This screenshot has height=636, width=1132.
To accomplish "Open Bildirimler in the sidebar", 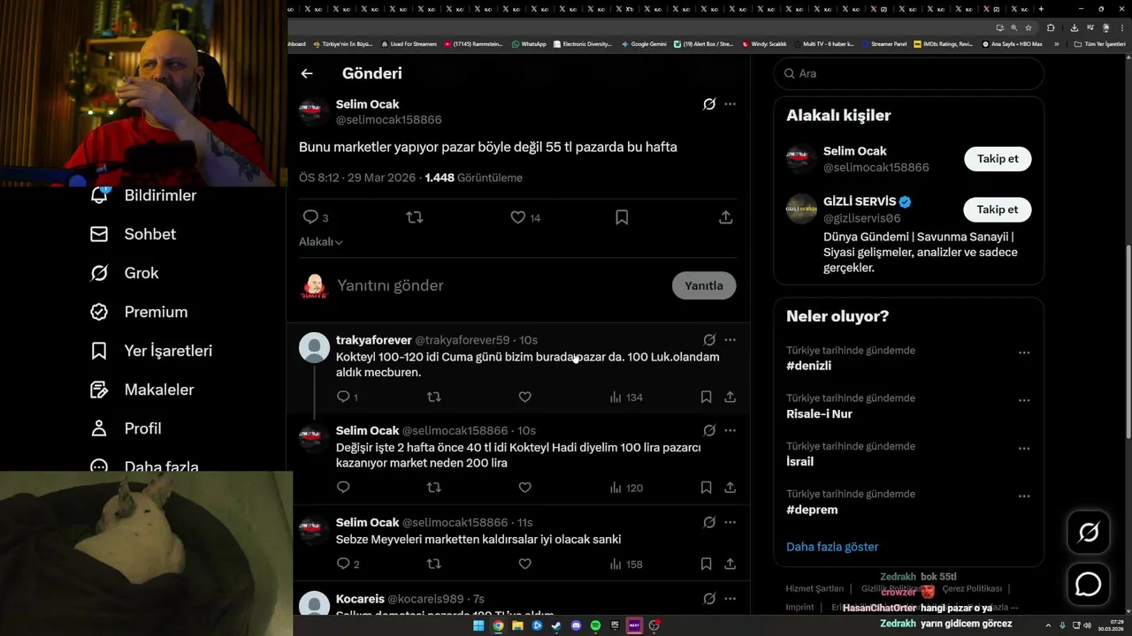I will (x=143, y=195).
